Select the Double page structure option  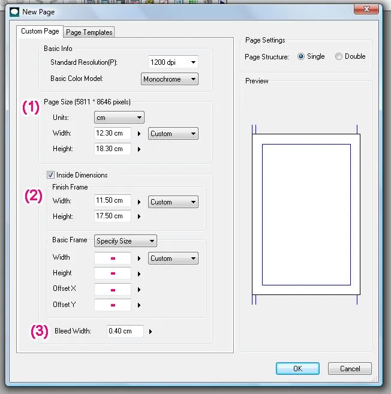[x=339, y=56]
